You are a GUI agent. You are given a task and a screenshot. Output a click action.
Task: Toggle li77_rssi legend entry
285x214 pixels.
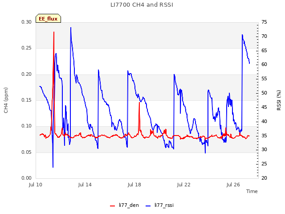pyautogui.click(x=160, y=205)
